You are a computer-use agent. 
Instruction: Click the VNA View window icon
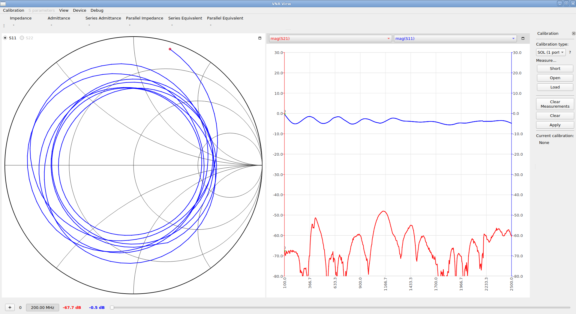(3, 4)
